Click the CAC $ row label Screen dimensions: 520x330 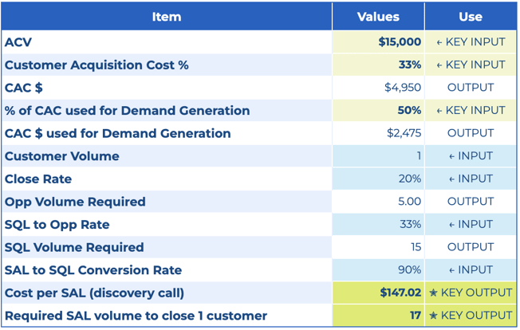click(x=24, y=88)
